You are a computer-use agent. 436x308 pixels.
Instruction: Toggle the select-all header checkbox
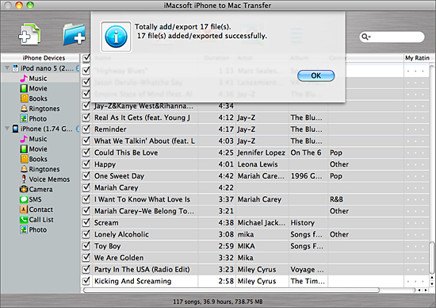click(x=86, y=58)
